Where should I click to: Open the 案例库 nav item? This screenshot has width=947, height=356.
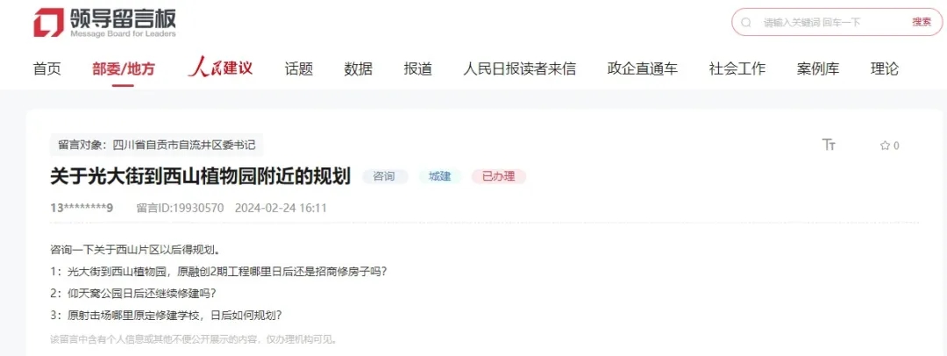(x=818, y=69)
